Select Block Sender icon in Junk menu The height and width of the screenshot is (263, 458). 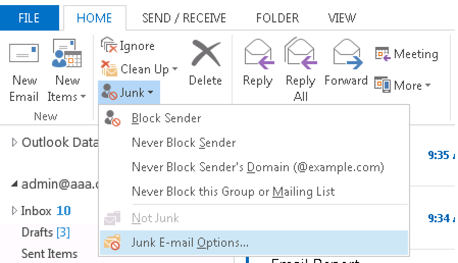[x=112, y=118]
